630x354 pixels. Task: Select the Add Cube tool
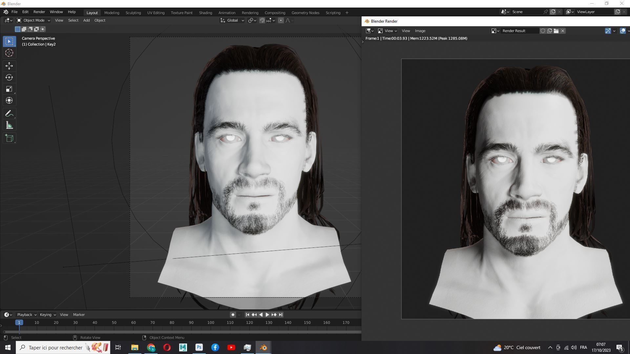[x=9, y=138]
